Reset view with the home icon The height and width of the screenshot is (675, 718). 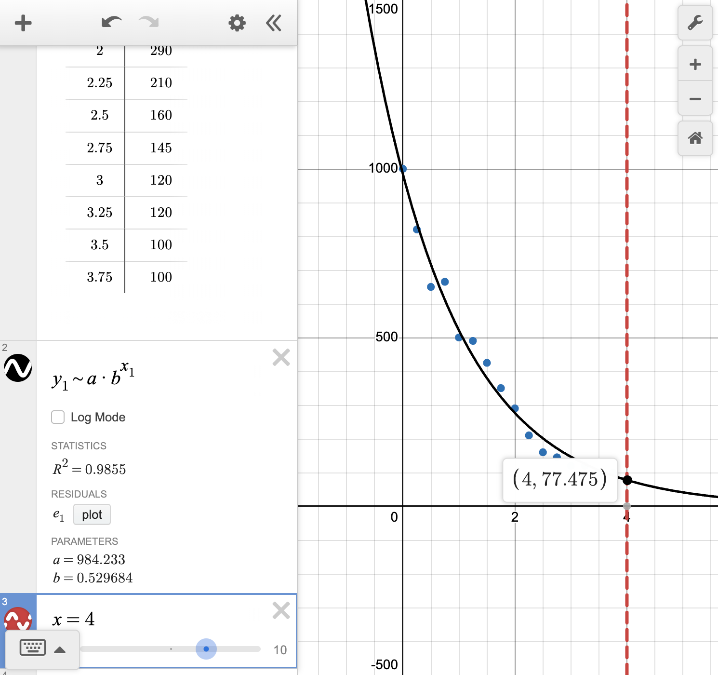point(695,139)
